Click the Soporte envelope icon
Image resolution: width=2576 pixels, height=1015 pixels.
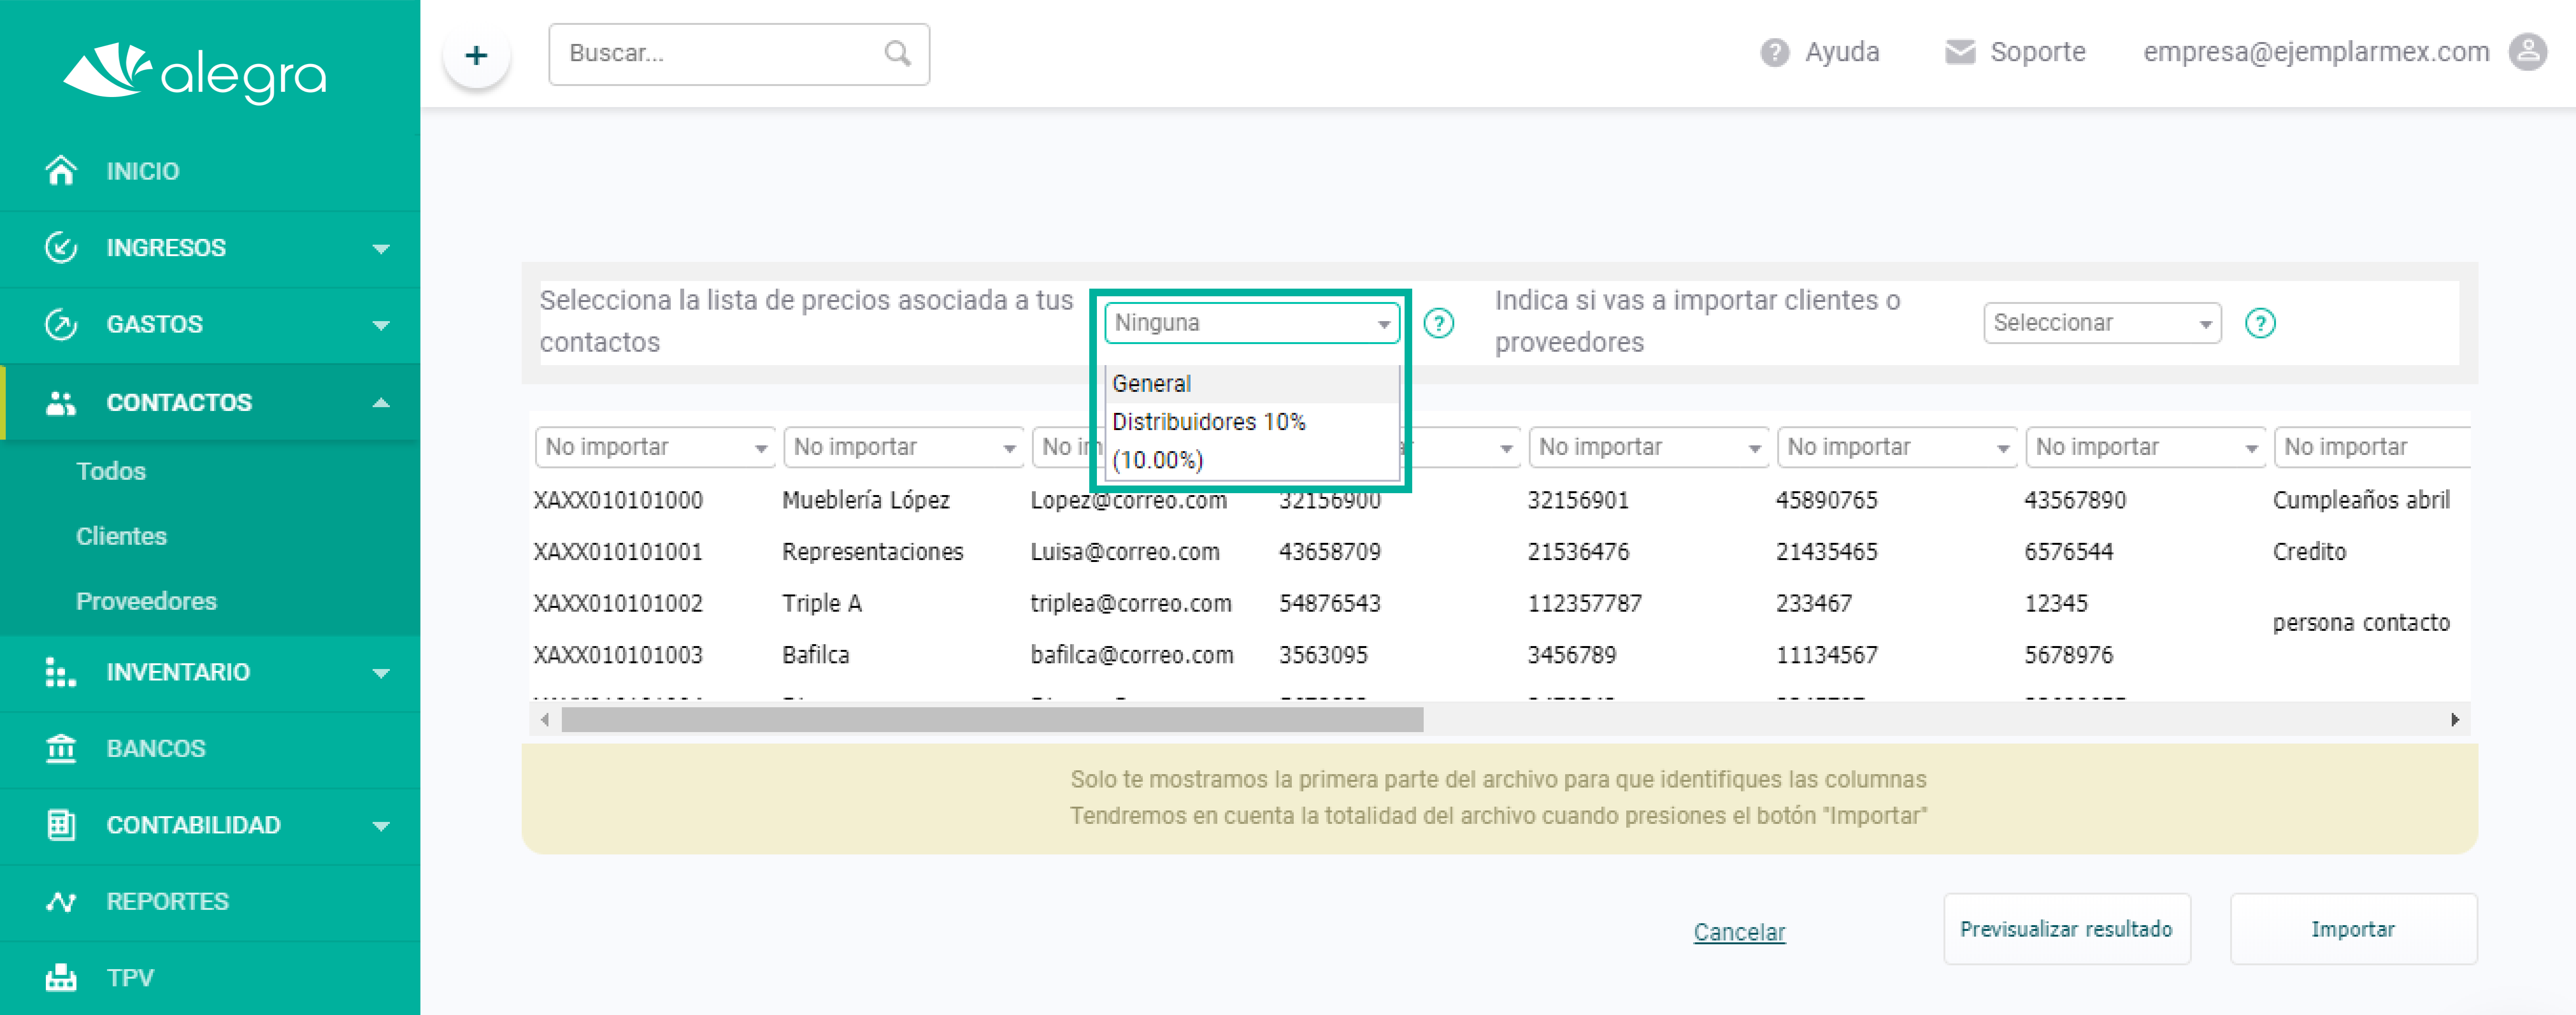pos(1959,52)
